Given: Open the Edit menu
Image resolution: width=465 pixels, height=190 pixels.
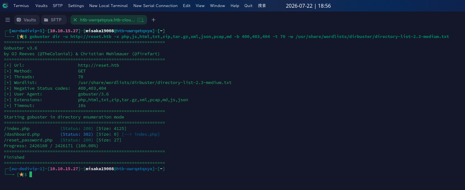Looking at the screenshot, I should (187, 6).
